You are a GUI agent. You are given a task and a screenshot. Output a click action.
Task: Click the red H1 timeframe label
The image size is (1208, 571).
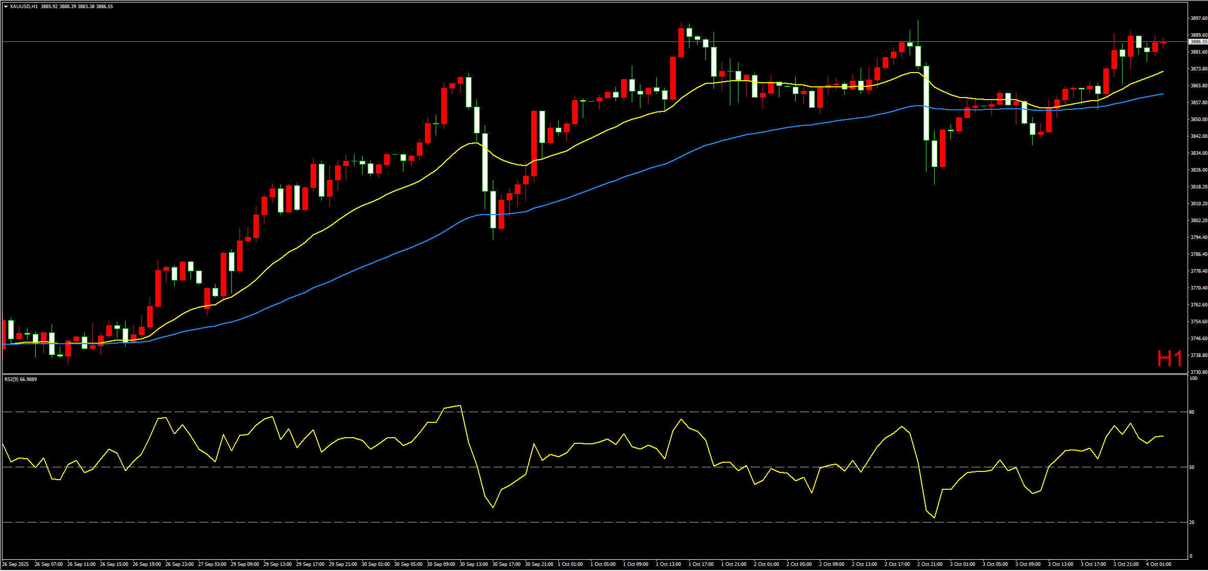click(x=1169, y=359)
